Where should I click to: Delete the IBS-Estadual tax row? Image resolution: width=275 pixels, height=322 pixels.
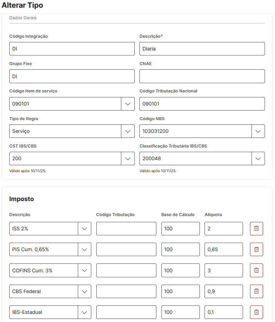(x=256, y=312)
